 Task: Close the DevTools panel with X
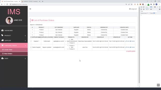[159, 7]
